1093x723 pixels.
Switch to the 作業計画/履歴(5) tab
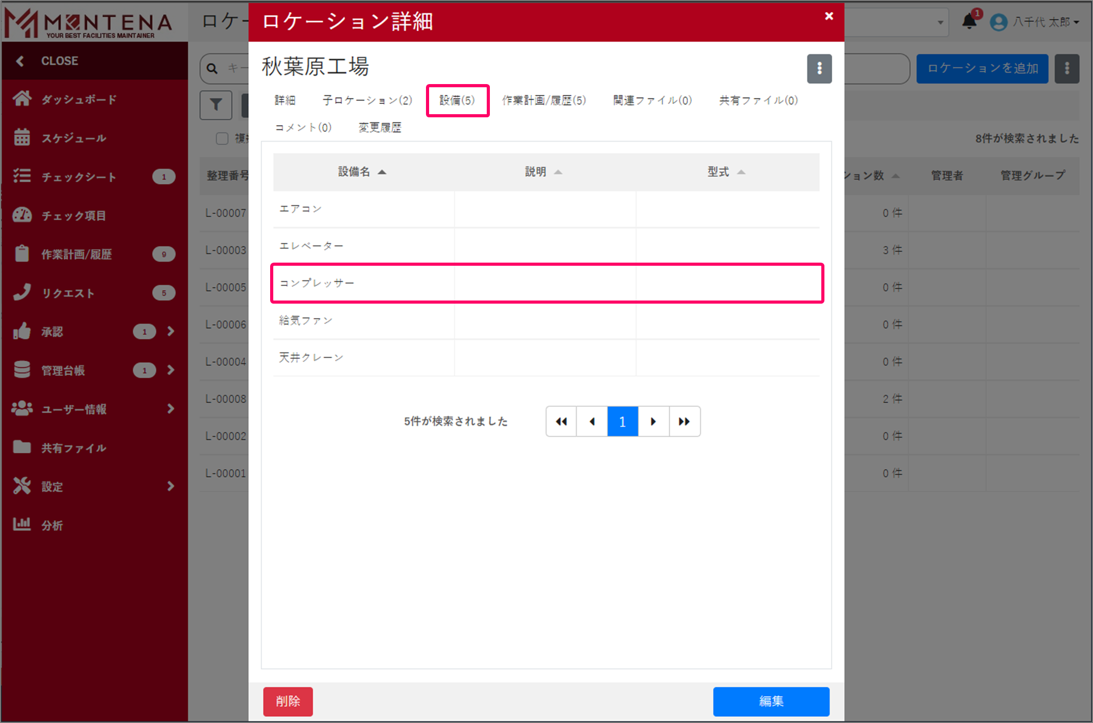[x=543, y=100]
